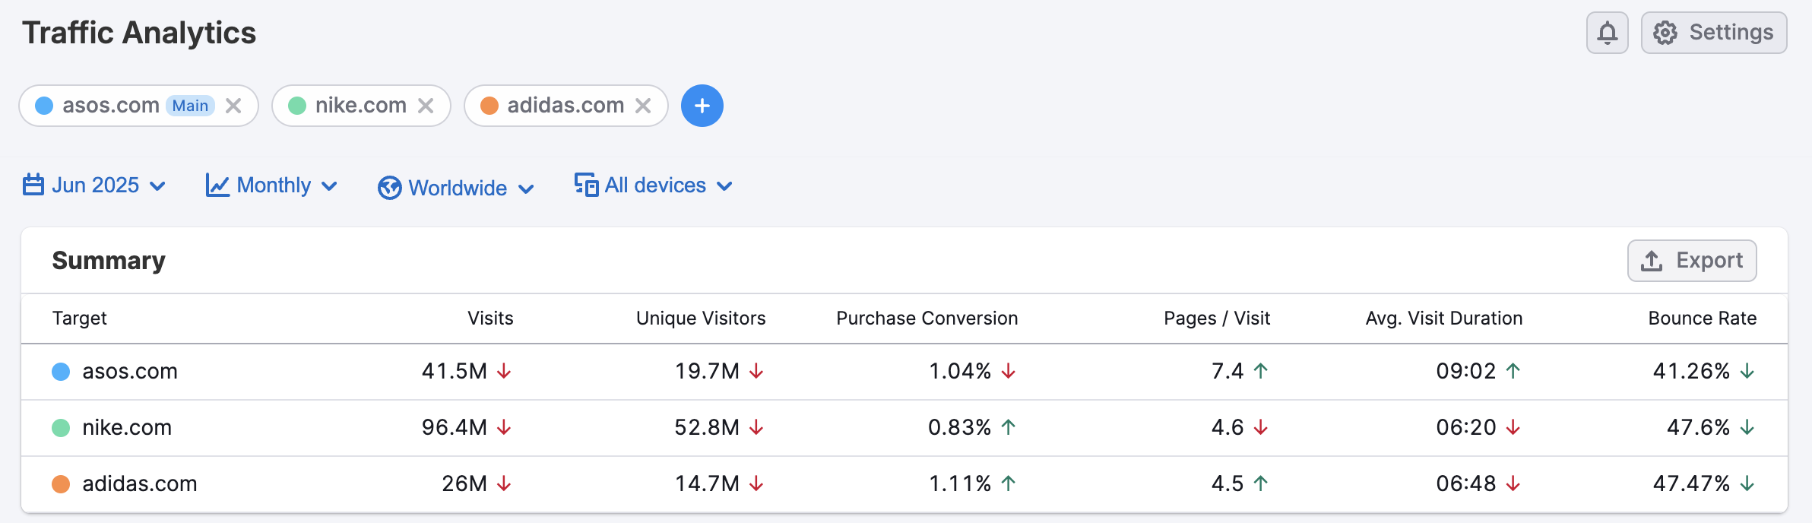The image size is (1812, 523).
Task: Click the nike.com target in table
Action: click(127, 428)
